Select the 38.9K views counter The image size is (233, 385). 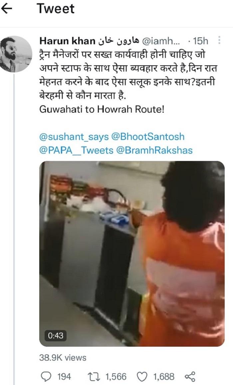(x=63, y=357)
